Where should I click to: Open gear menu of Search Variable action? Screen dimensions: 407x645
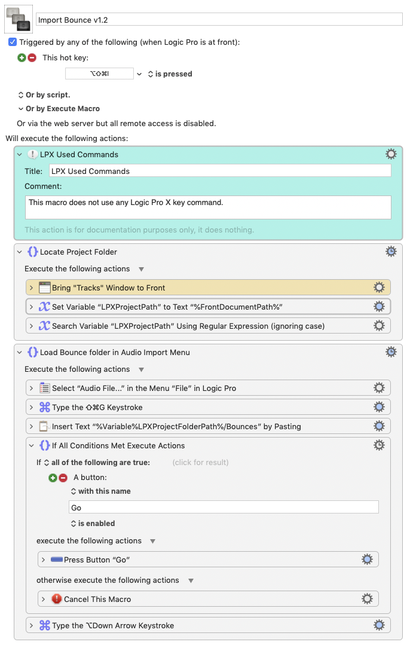(x=379, y=326)
